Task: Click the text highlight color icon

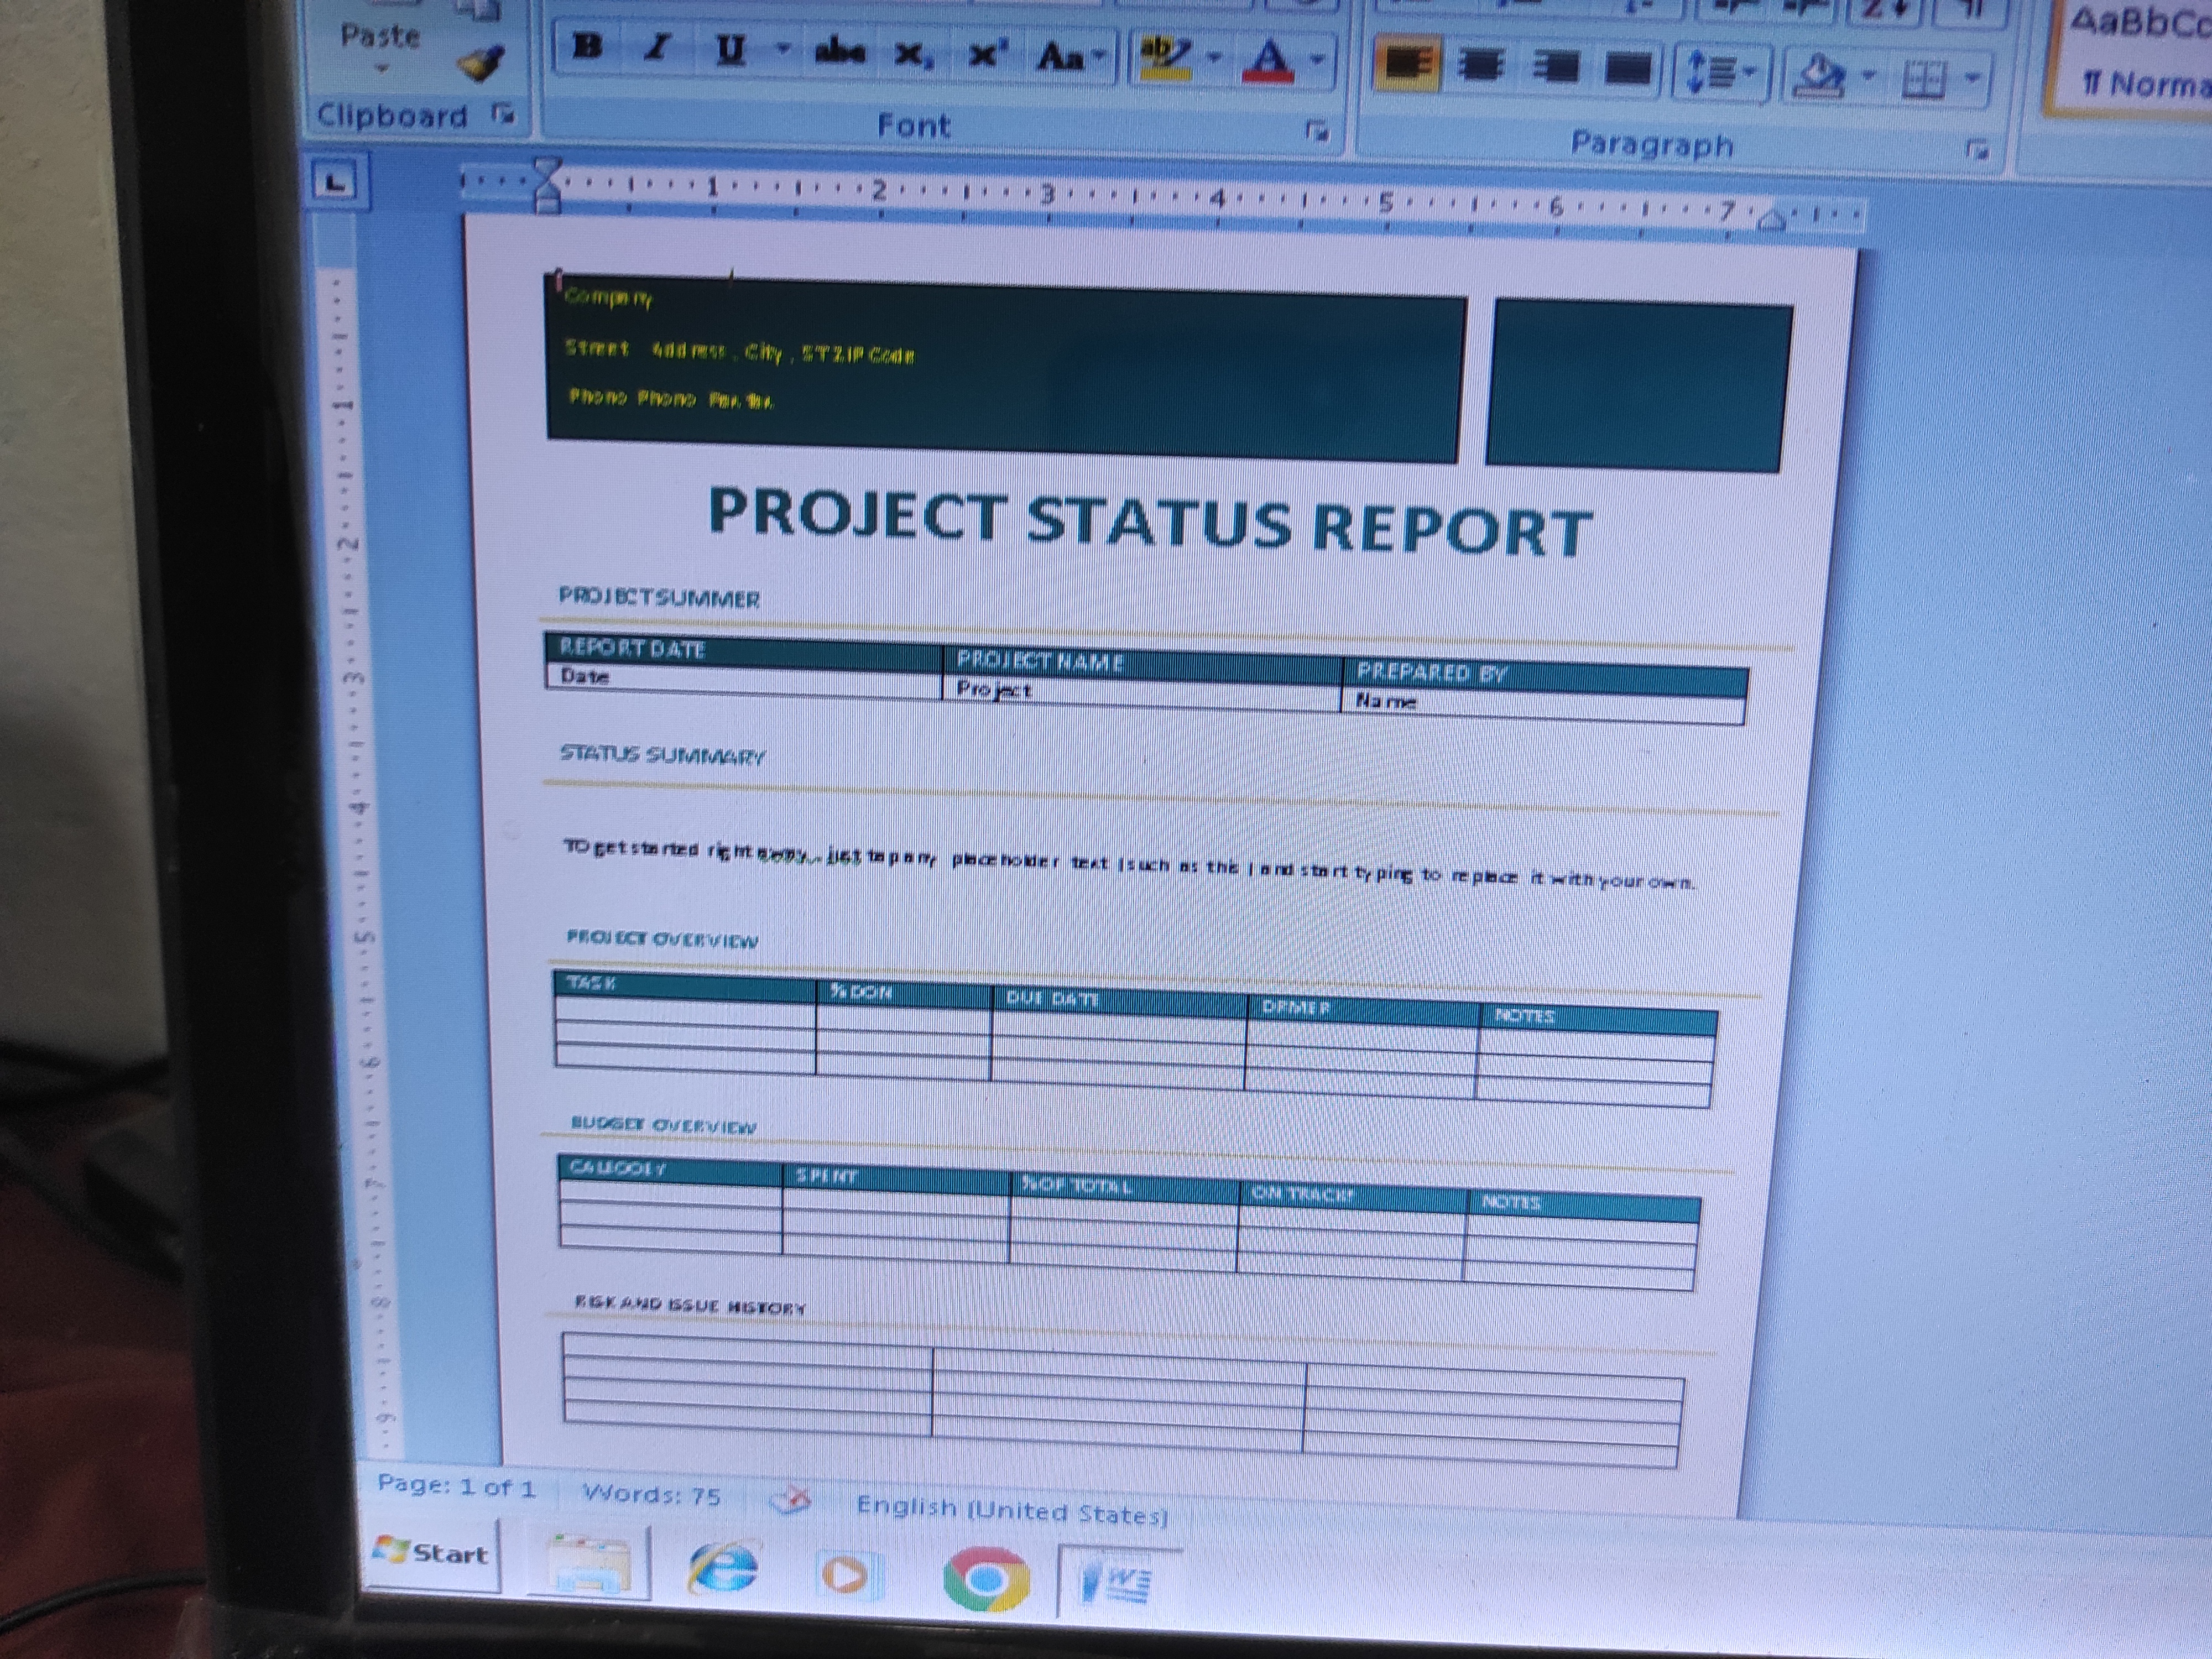Action: coord(1165,58)
